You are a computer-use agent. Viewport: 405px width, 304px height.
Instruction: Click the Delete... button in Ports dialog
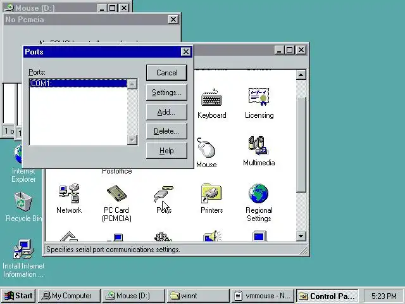coord(166,131)
